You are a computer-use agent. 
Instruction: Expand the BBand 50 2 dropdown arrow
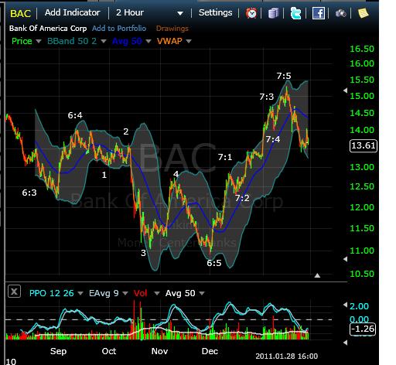(104, 41)
